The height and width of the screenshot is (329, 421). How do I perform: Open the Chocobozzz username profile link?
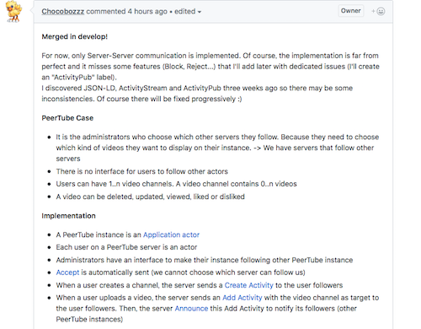click(63, 12)
